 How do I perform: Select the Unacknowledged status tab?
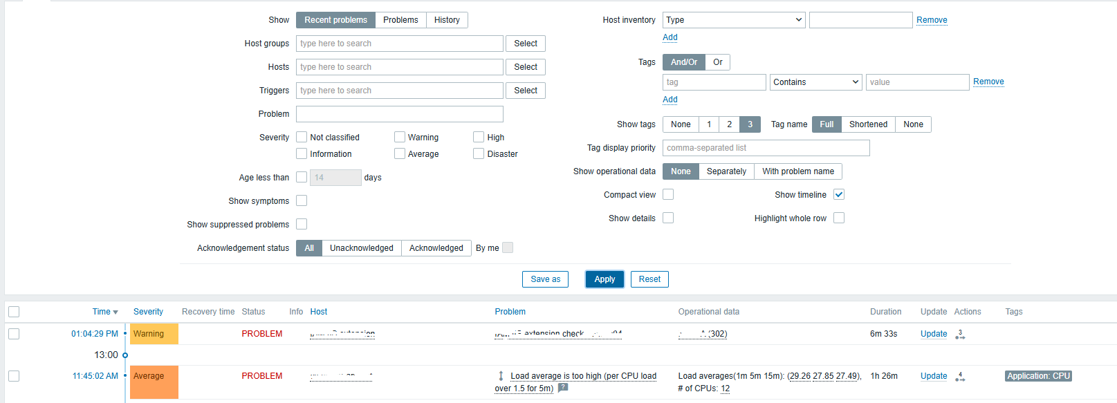(x=361, y=248)
